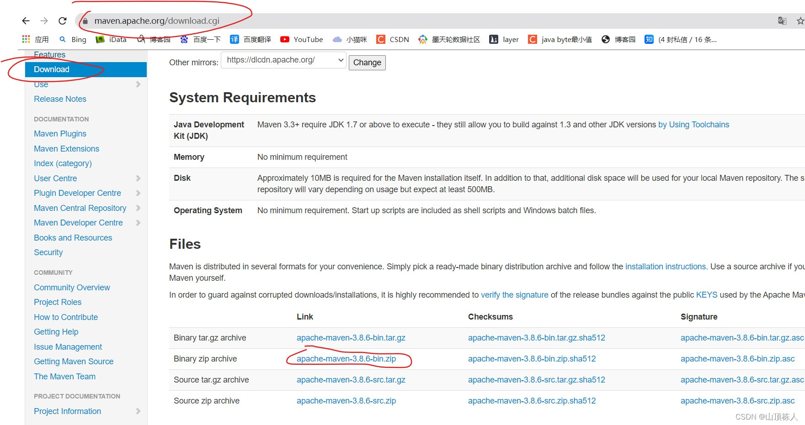
Task: Open the CSDN bookmark
Action: (x=393, y=39)
